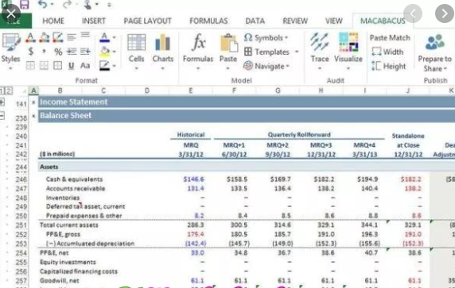Click the Formulas fx icon
The width and height of the screenshot is (455, 288).
pos(198,43)
